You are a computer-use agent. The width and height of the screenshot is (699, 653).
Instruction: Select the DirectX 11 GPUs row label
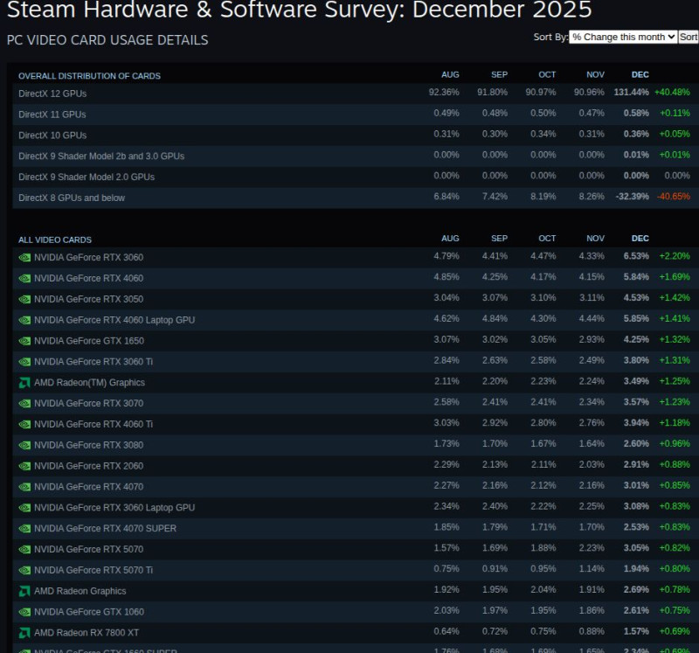tap(52, 115)
